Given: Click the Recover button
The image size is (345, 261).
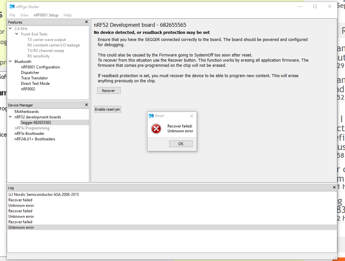Looking at the screenshot, I should click(109, 91).
